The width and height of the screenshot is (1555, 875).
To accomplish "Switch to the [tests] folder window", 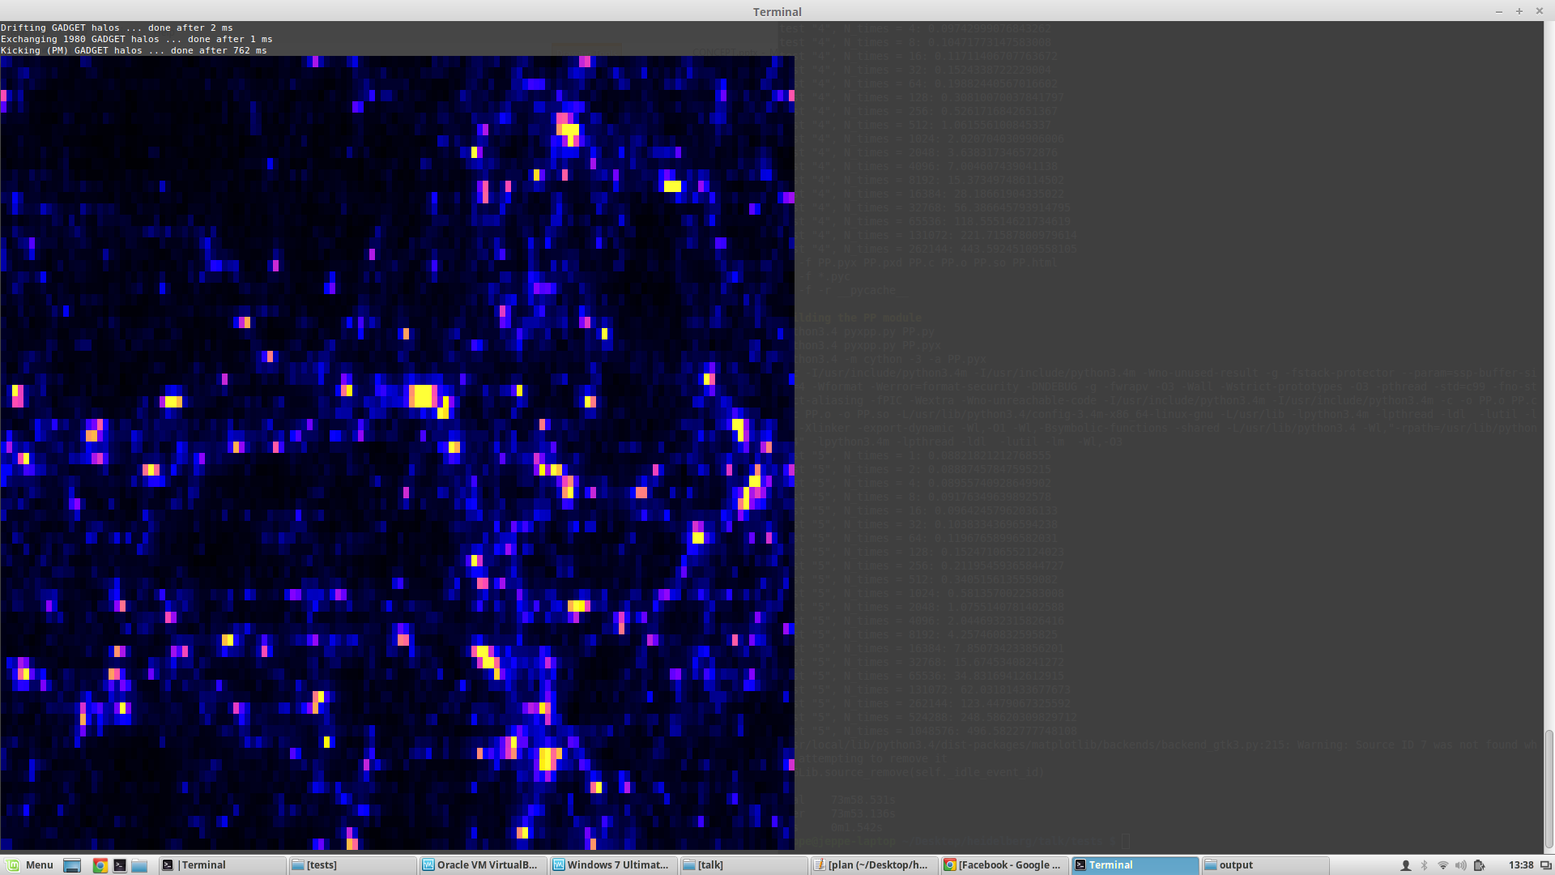I will click(x=352, y=865).
